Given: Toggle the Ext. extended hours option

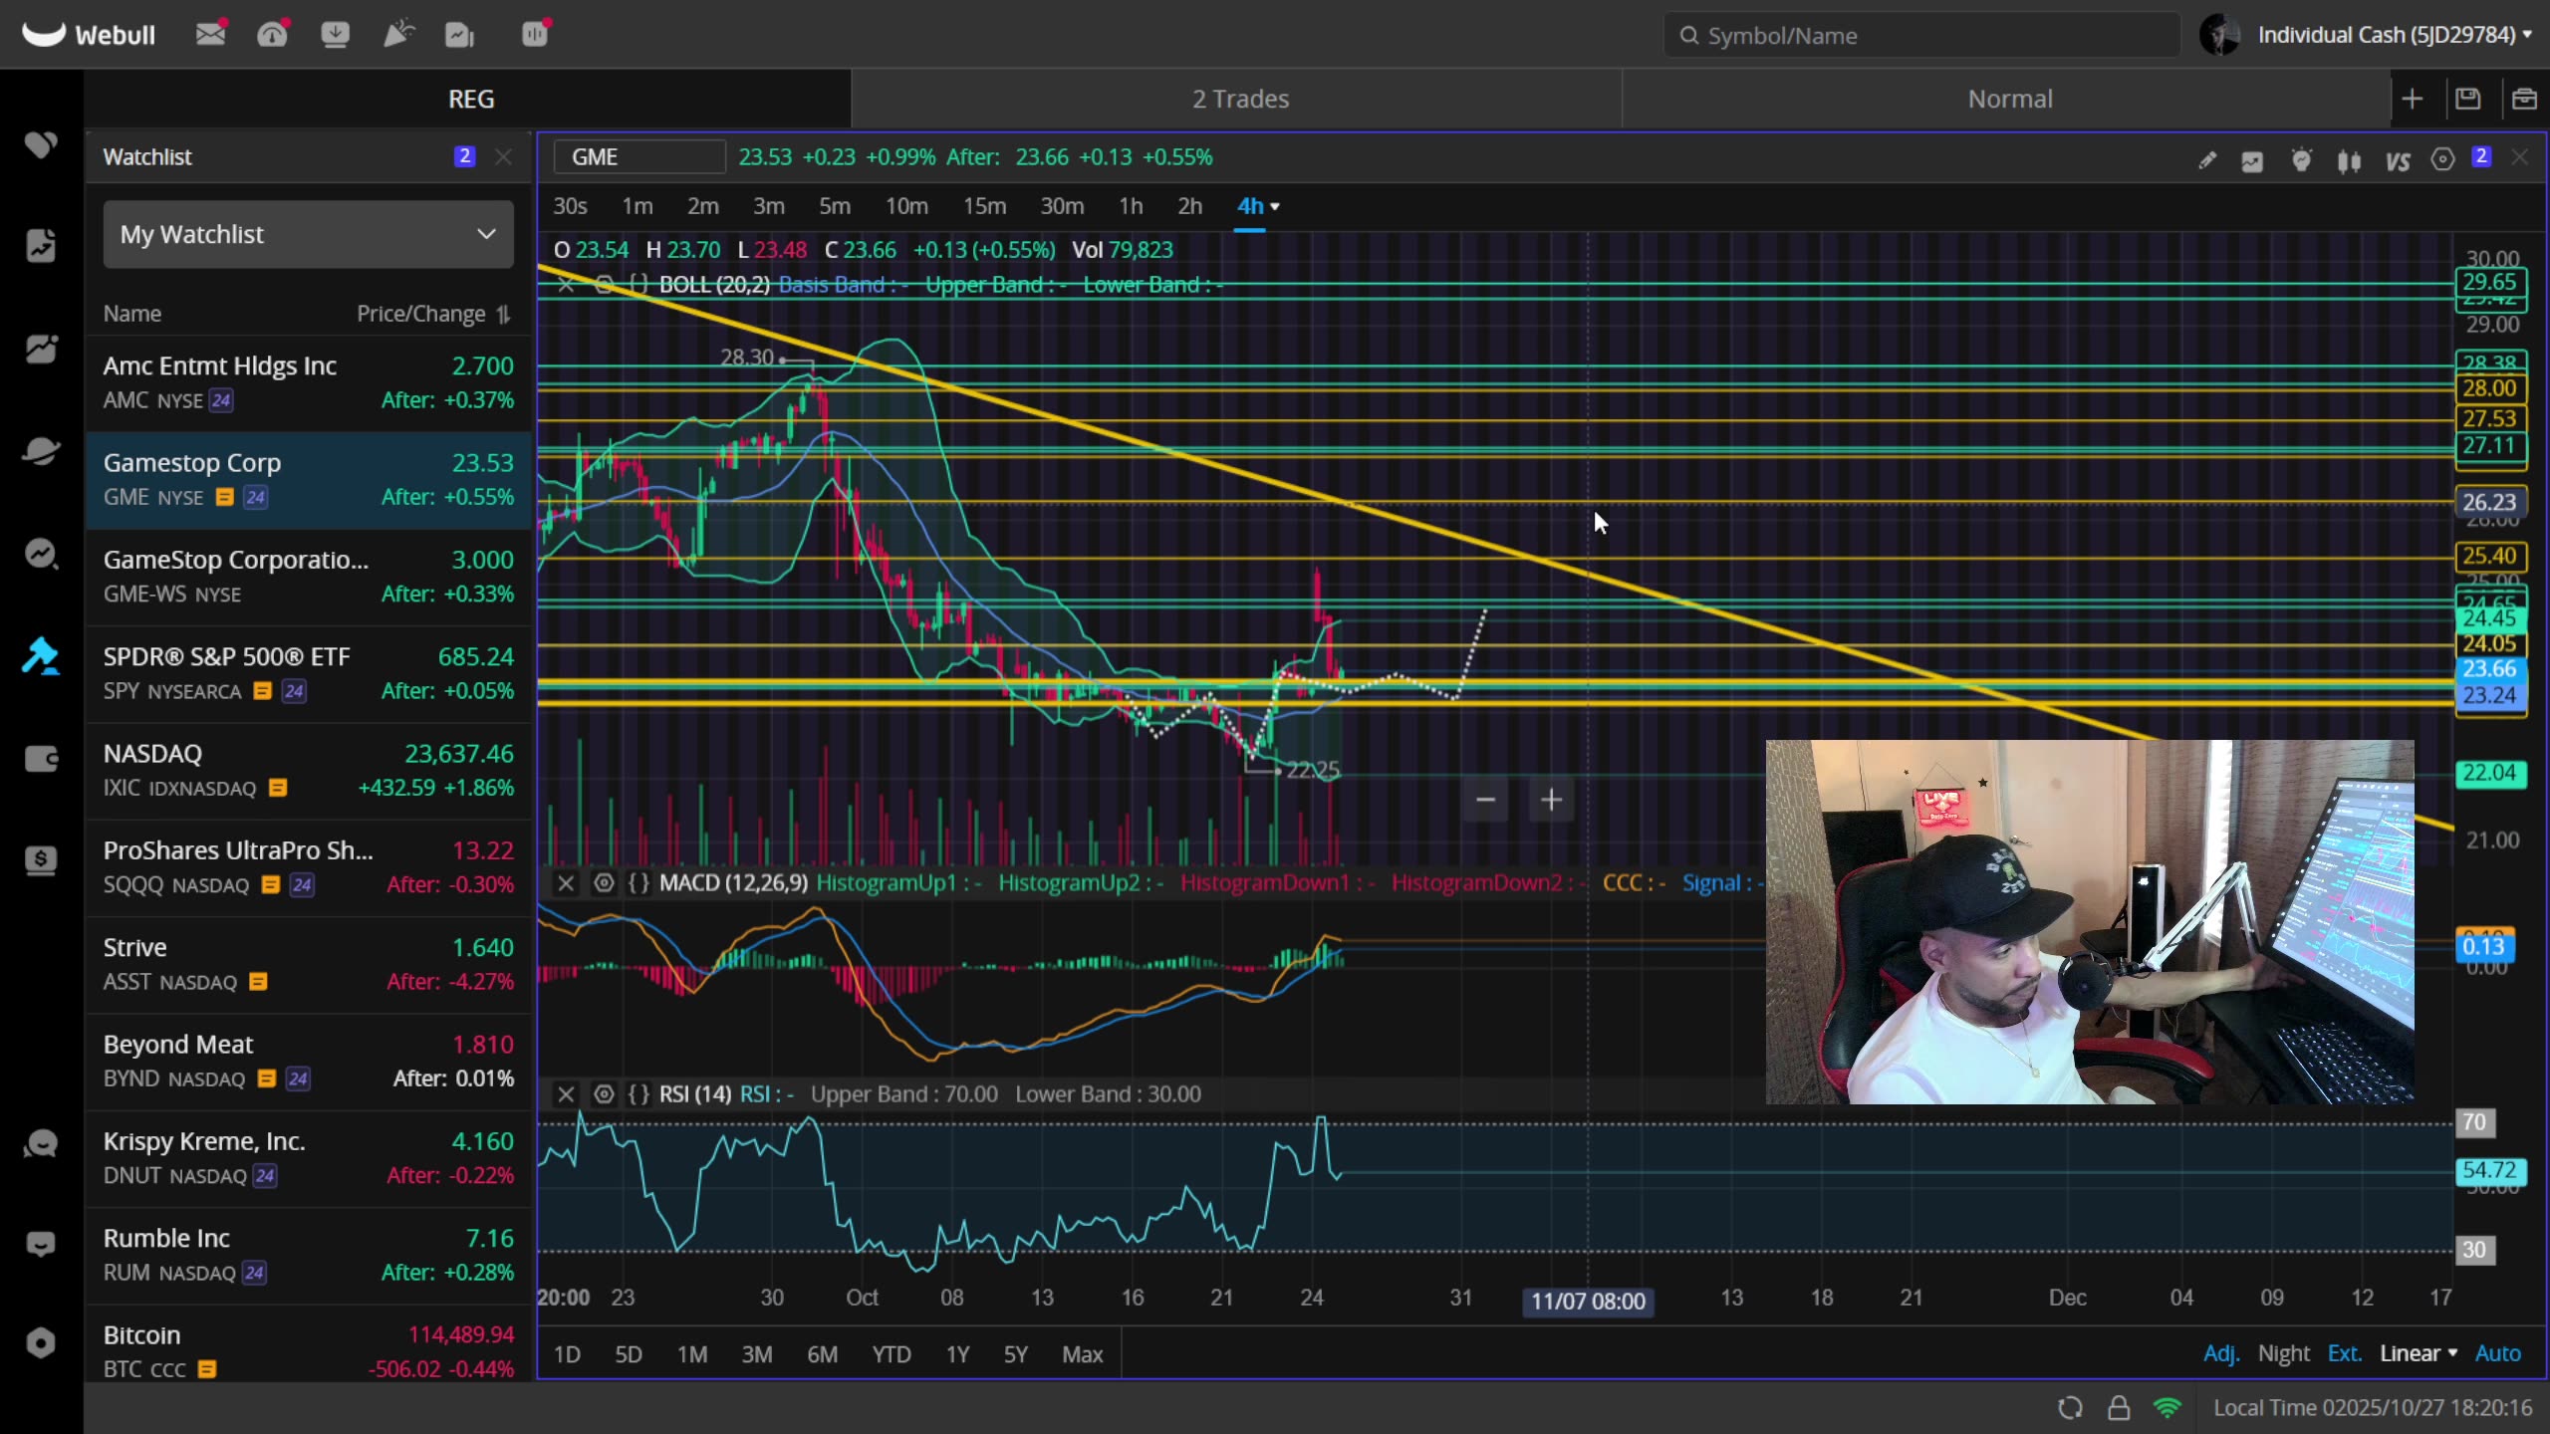Looking at the screenshot, I should [x=2344, y=1353].
